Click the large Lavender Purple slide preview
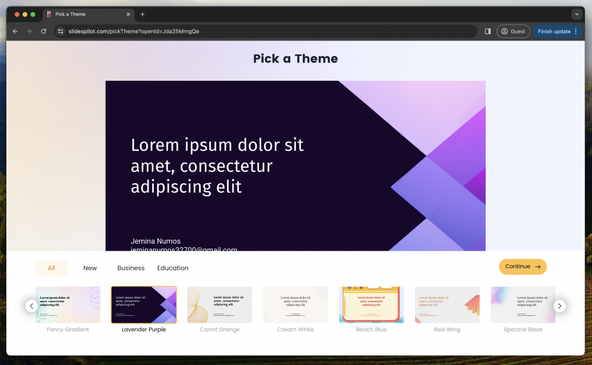Screen dimensions: 592x365 click(x=295, y=166)
